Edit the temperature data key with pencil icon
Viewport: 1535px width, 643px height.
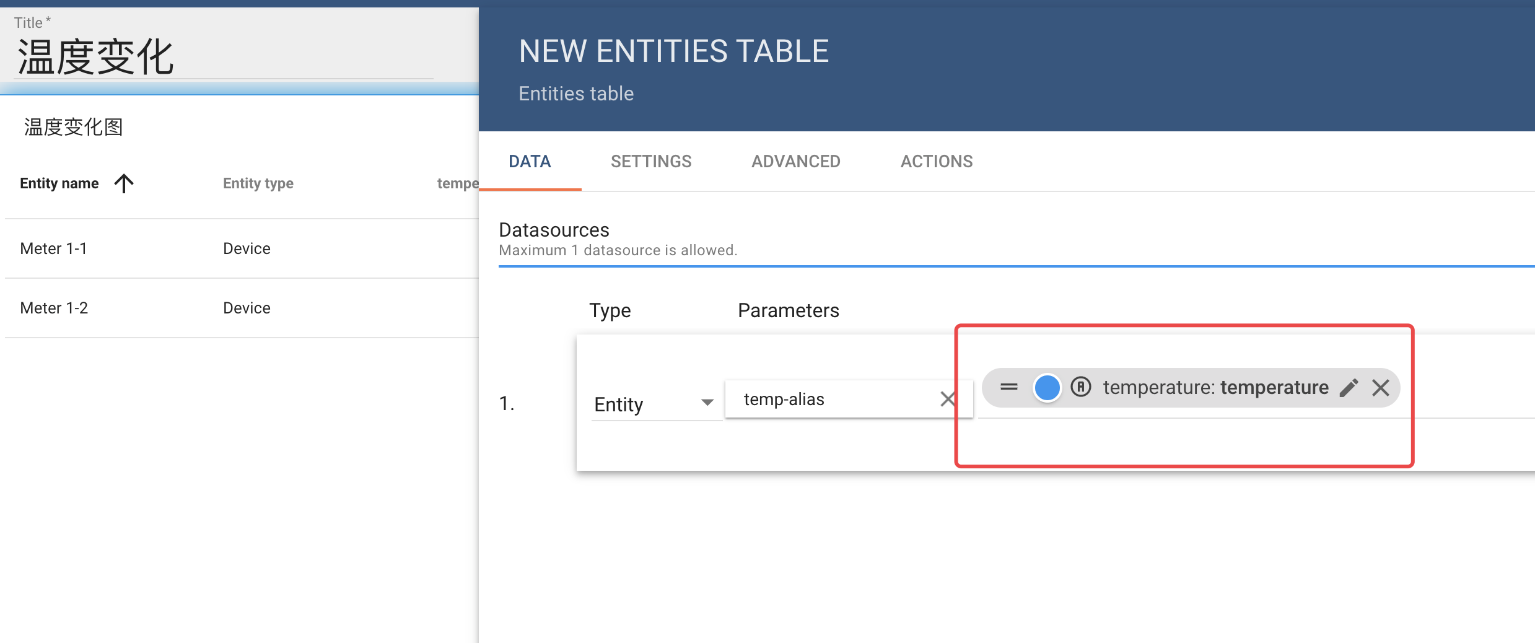click(x=1349, y=388)
